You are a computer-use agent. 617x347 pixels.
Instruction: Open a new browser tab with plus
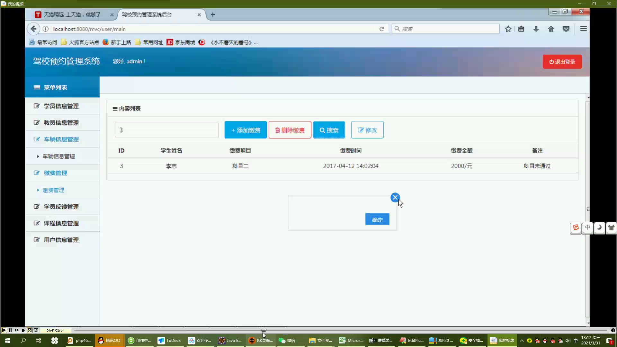(x=213, y=14)
